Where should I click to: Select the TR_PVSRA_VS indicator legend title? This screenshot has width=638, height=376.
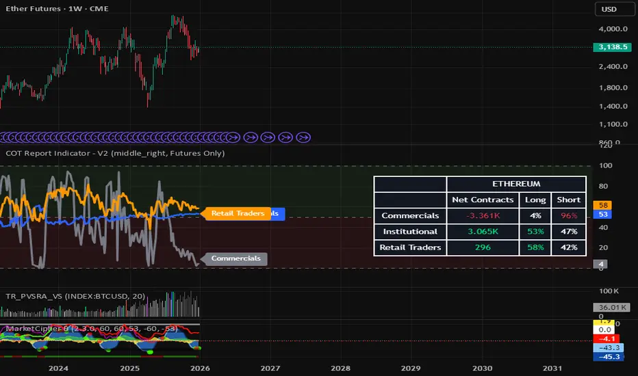point(75,296)
